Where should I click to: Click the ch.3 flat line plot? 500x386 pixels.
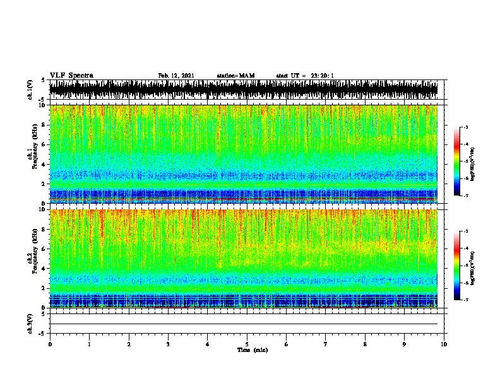[244, 324]
